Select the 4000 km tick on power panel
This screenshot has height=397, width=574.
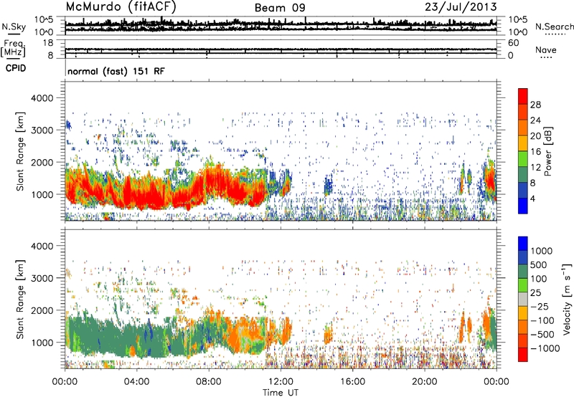[x=42, y=98]
